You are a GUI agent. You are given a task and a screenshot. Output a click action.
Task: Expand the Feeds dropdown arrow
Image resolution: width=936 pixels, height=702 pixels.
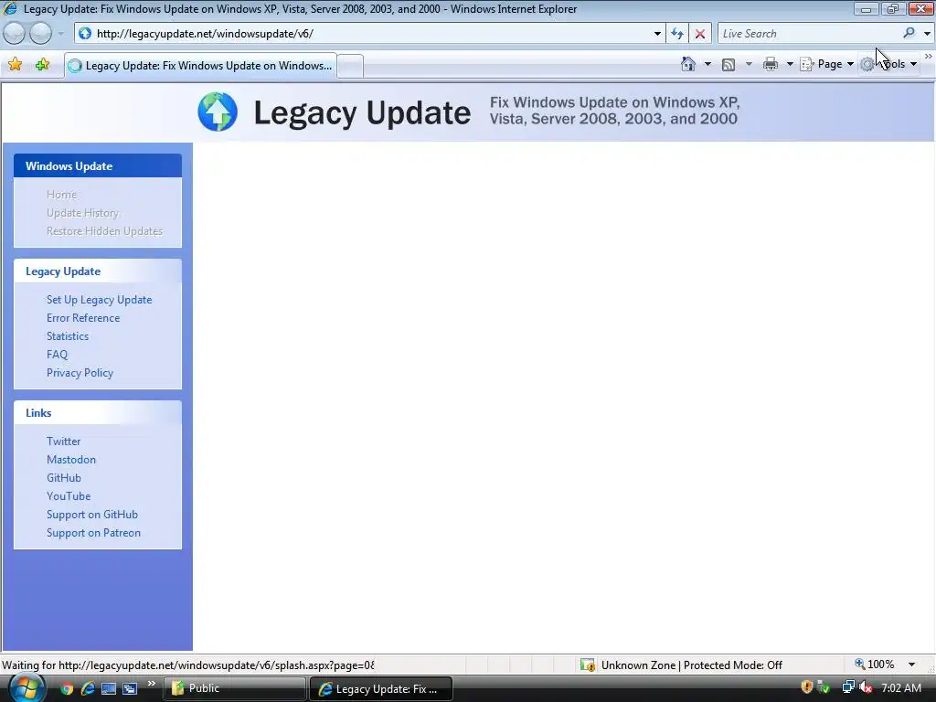pyautogui.click(x=749, y=64)
